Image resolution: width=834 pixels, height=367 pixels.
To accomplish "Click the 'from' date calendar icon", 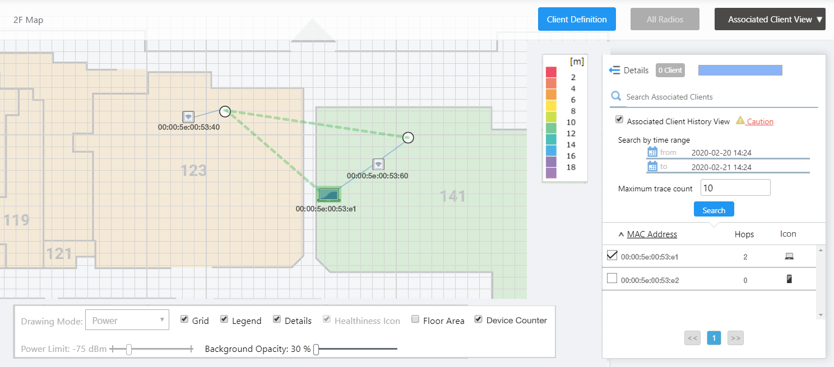I will coord(652,152).
